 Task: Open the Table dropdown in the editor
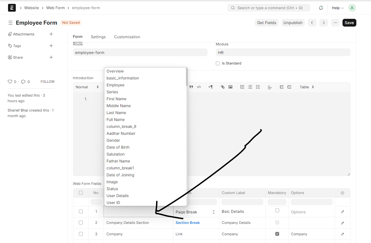click(x=306, y=87)
